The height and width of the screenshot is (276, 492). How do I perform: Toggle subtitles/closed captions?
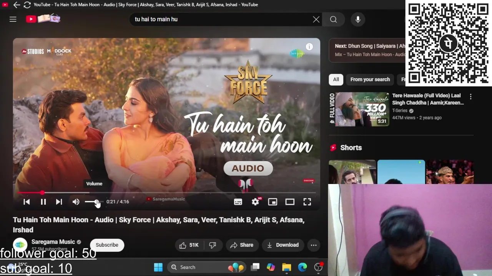238,202
